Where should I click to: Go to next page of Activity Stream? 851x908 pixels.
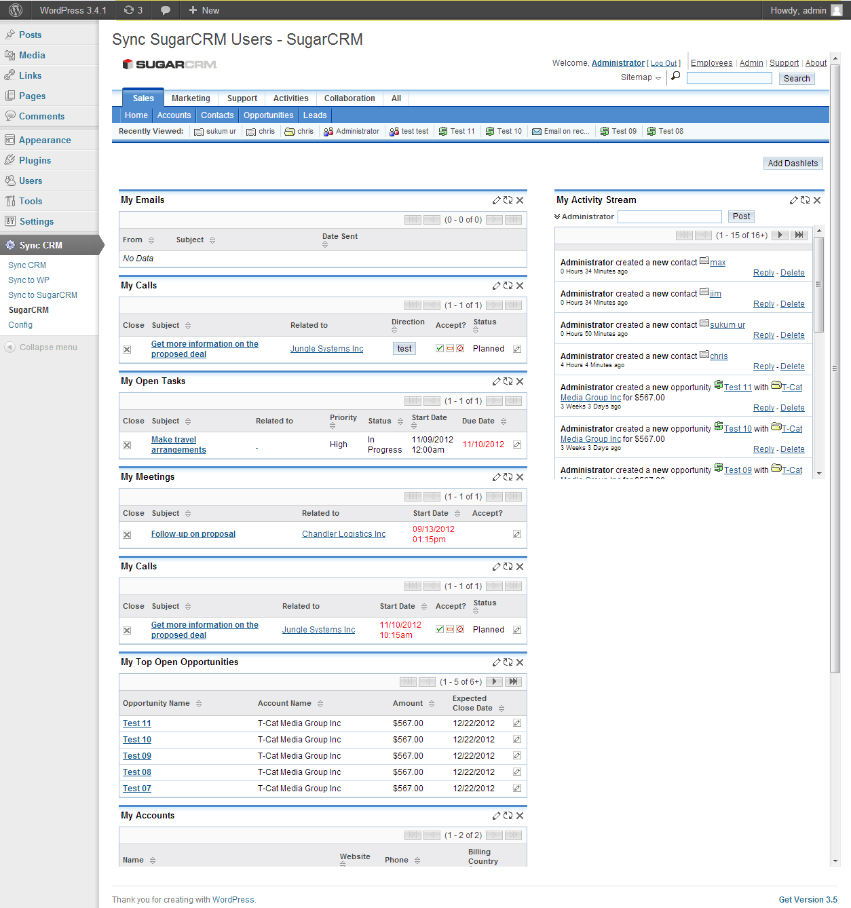[780, 235]
